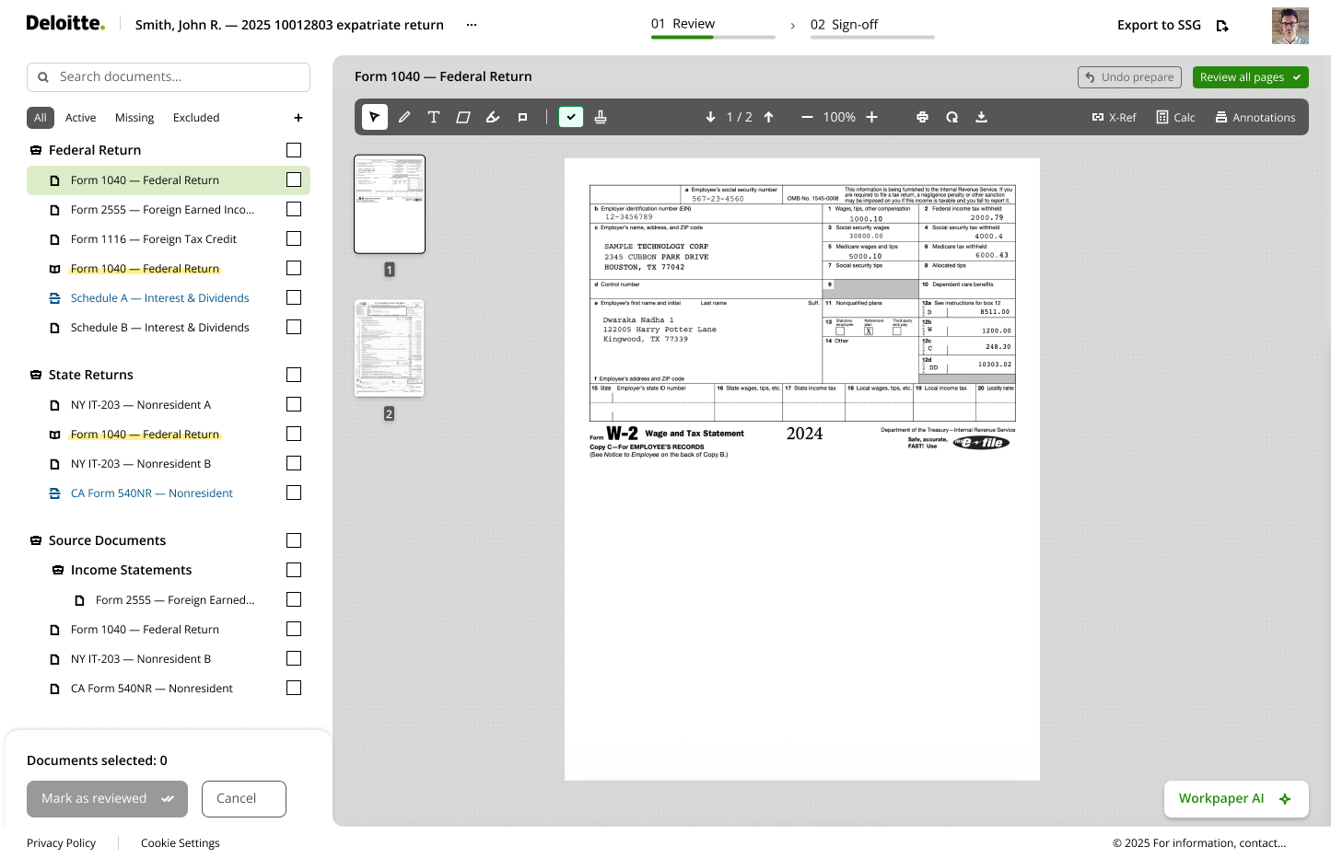This screenshot has width=1331, height=858.
Task: Select the pencil drawing tool
Action: click(404, 117)
